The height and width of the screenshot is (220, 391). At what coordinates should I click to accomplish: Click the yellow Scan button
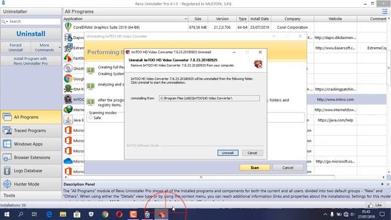[x=255, y=167]
